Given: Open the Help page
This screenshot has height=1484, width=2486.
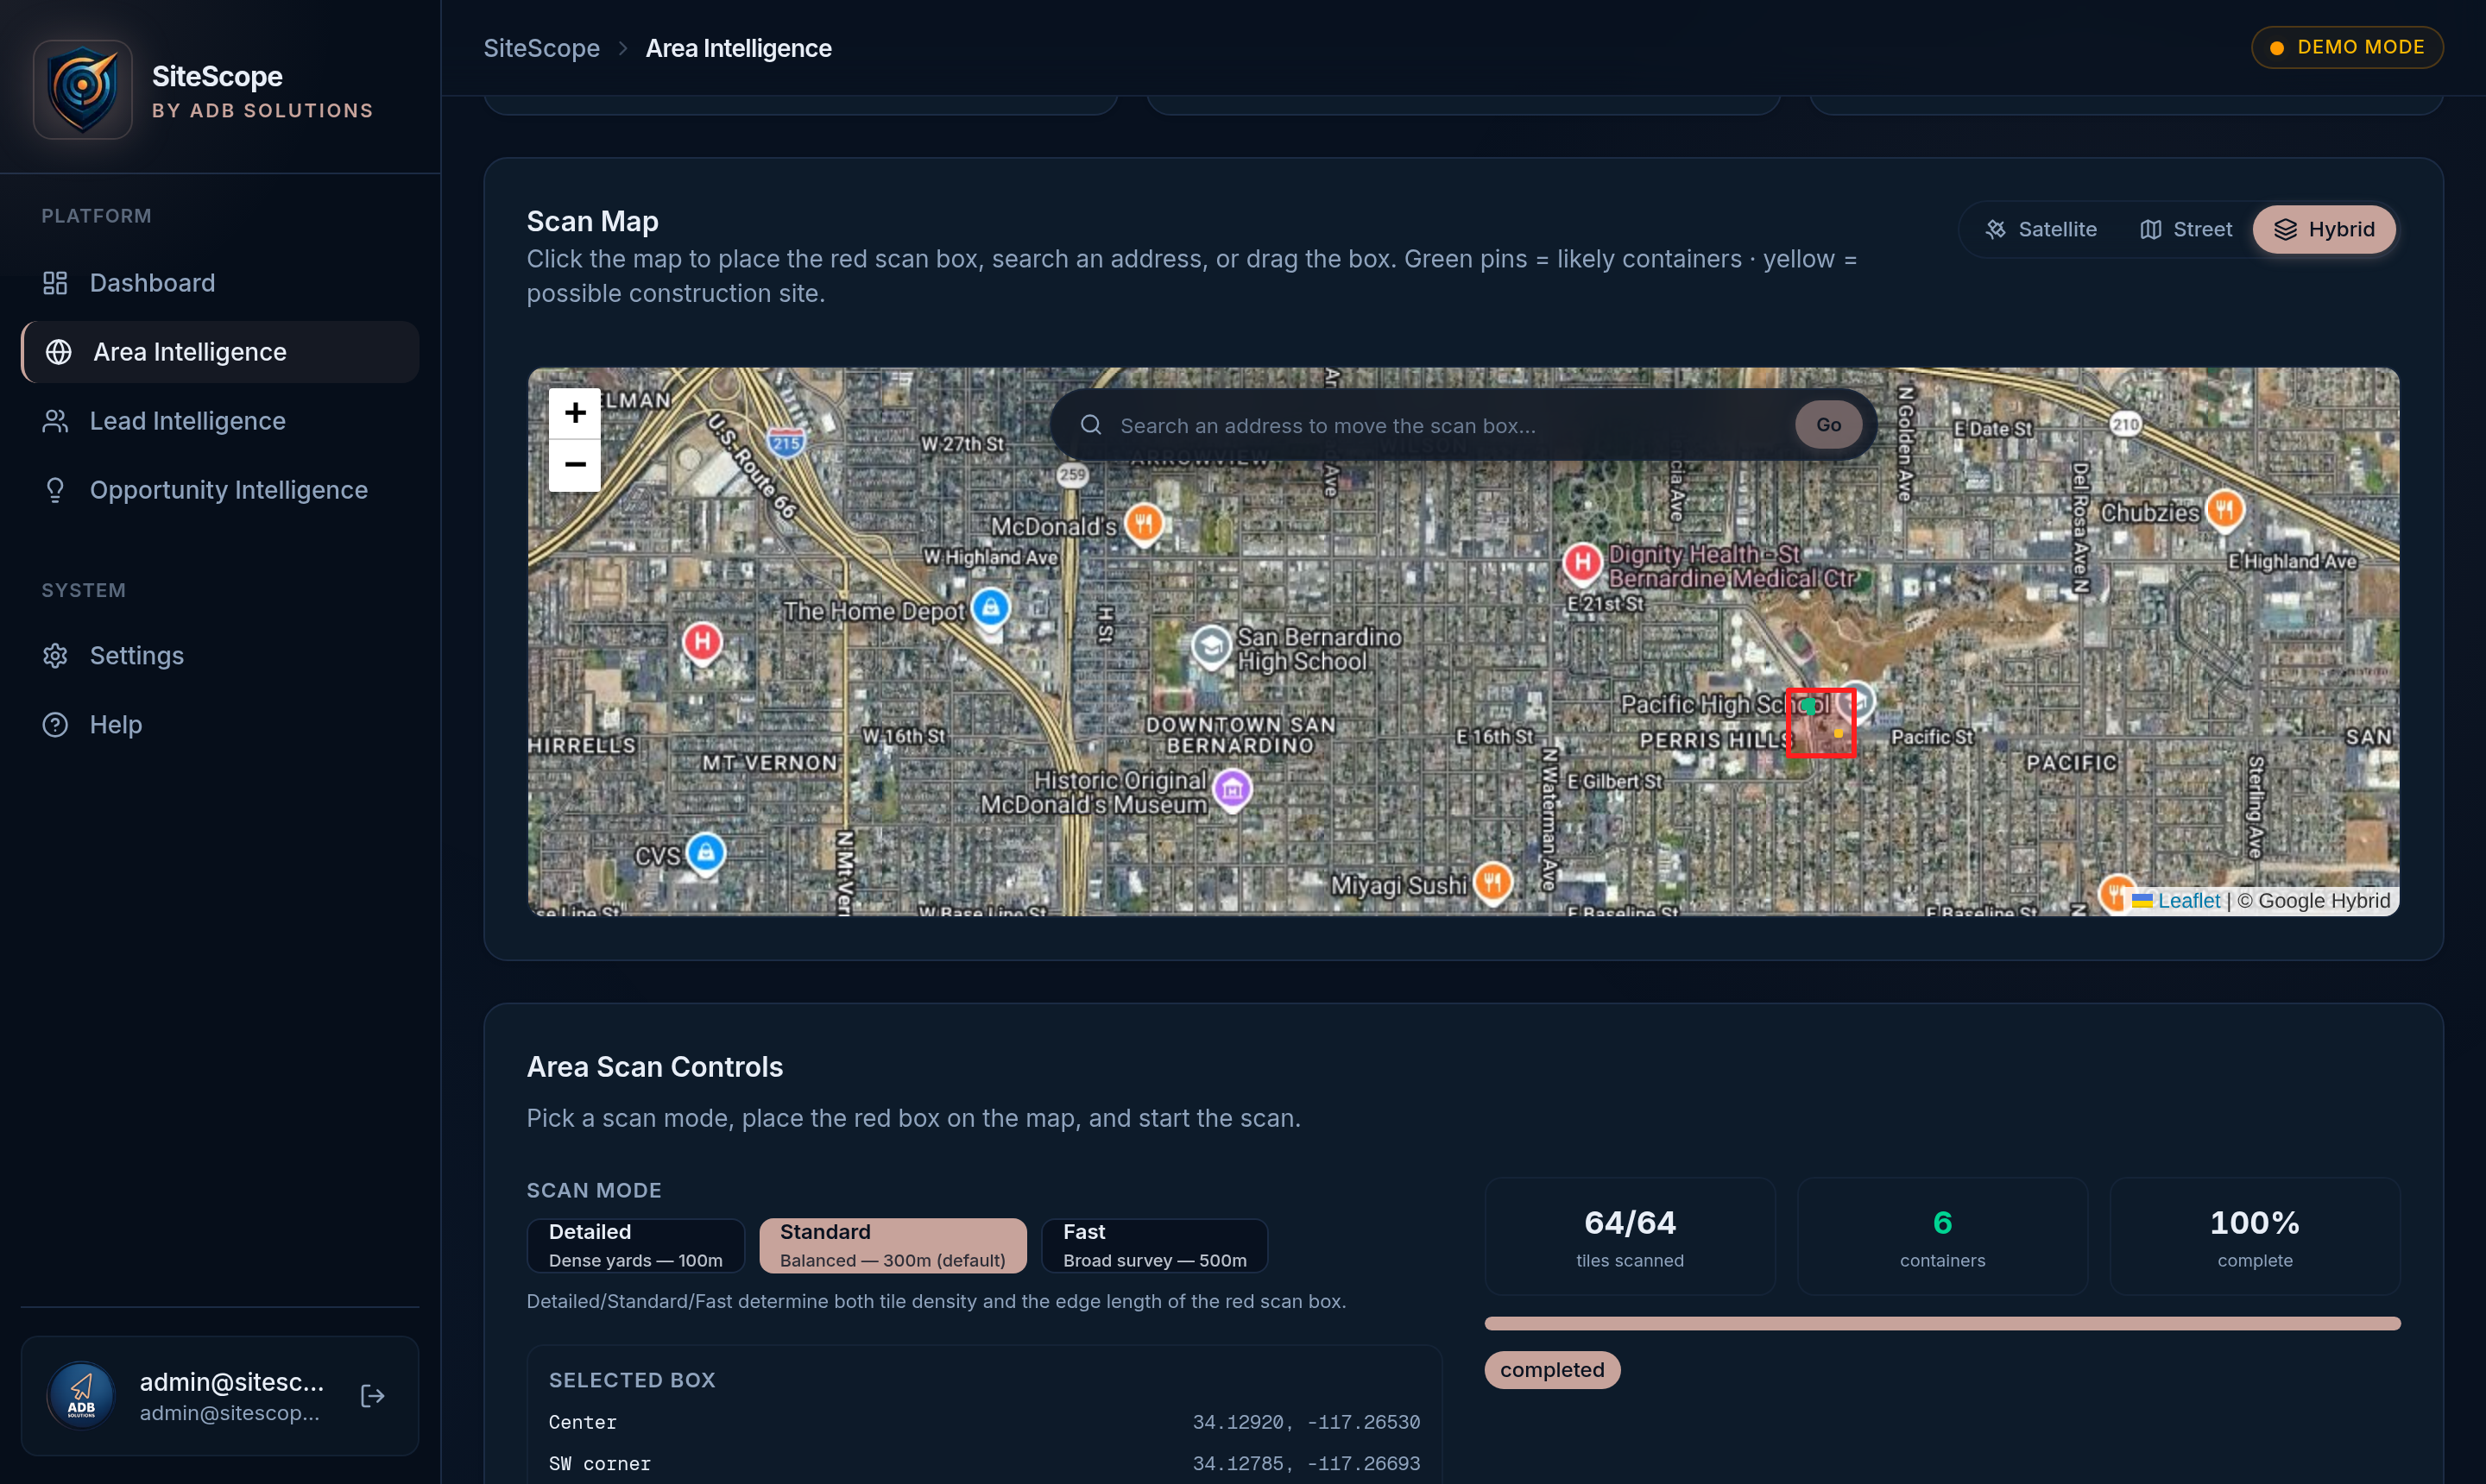Looking at the screenshot, I should [219, 725].
